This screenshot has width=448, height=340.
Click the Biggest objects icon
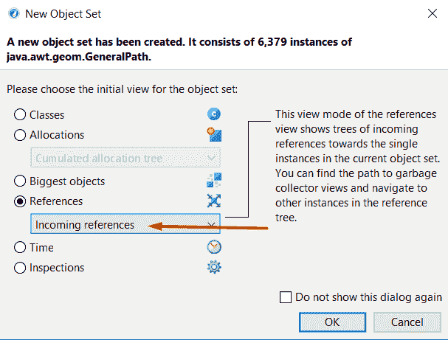click(x=214, y=180)
